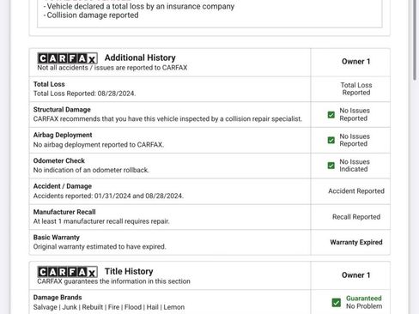Viewport: 419px width, 314px height.
Task: Open the Accident Reported status
Action: [x=356, y=191]
